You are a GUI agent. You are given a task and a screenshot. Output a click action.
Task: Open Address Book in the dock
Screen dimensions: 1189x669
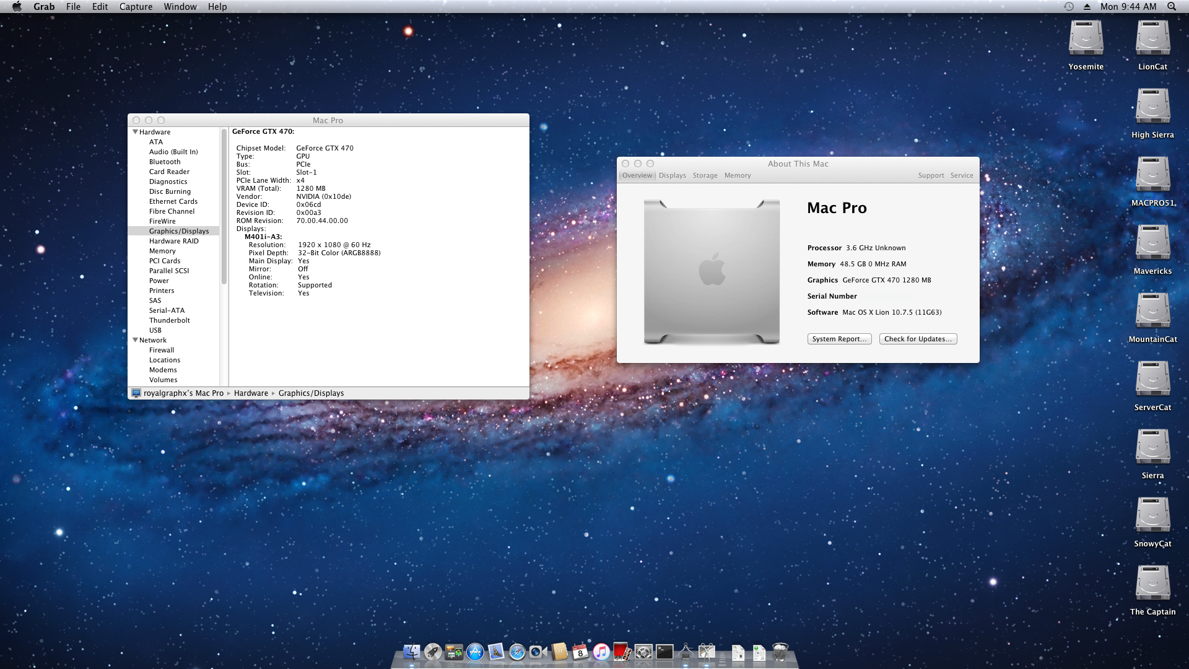click(x=559, y=652)
